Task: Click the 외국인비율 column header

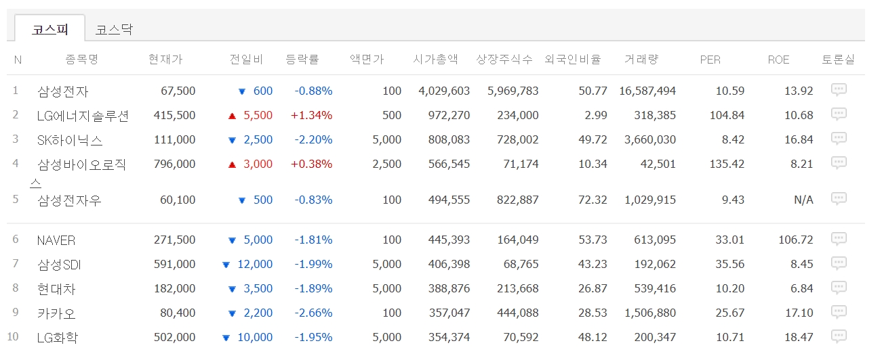Action: point(573,60)
